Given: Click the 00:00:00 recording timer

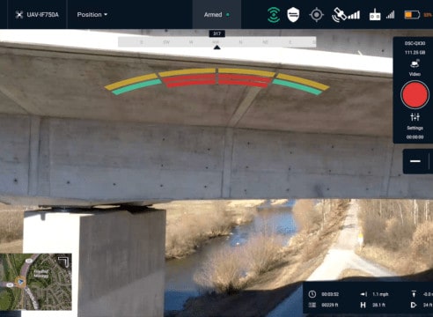Looking at the screenshot, I should point(415,137).
